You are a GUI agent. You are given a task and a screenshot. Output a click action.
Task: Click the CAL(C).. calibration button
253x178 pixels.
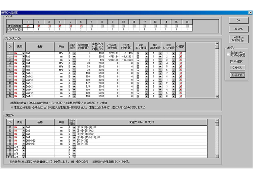pyautogui.click(x=237, y=68)
